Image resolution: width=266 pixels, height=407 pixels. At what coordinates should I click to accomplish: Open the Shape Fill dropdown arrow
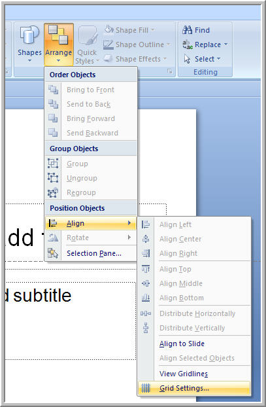pyautogui.click(x=152, y=30)
